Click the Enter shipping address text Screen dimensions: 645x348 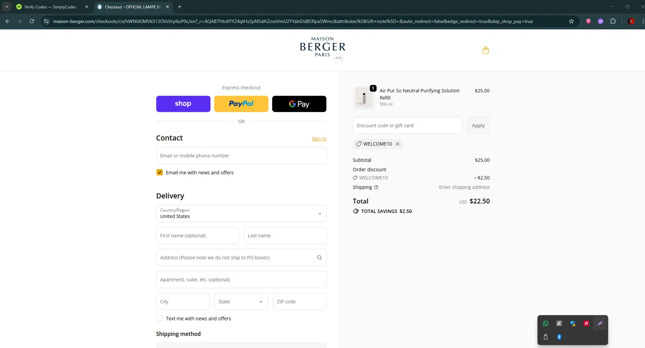click(464, 187)
